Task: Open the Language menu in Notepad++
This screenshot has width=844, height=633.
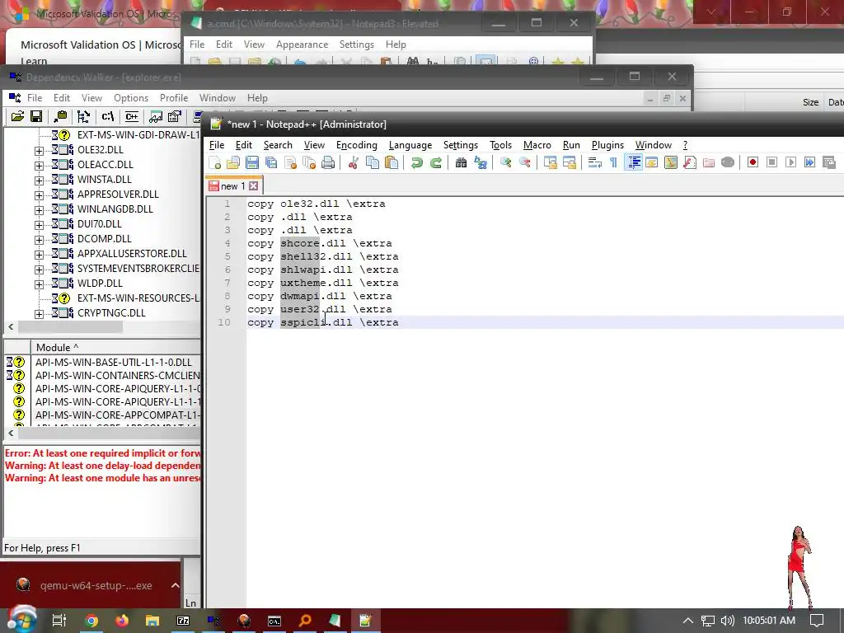Action: [x=410, y=145]
